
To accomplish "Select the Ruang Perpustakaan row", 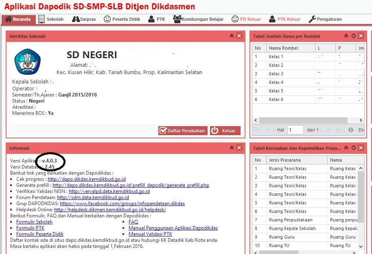I will click(x=305, y=220).
